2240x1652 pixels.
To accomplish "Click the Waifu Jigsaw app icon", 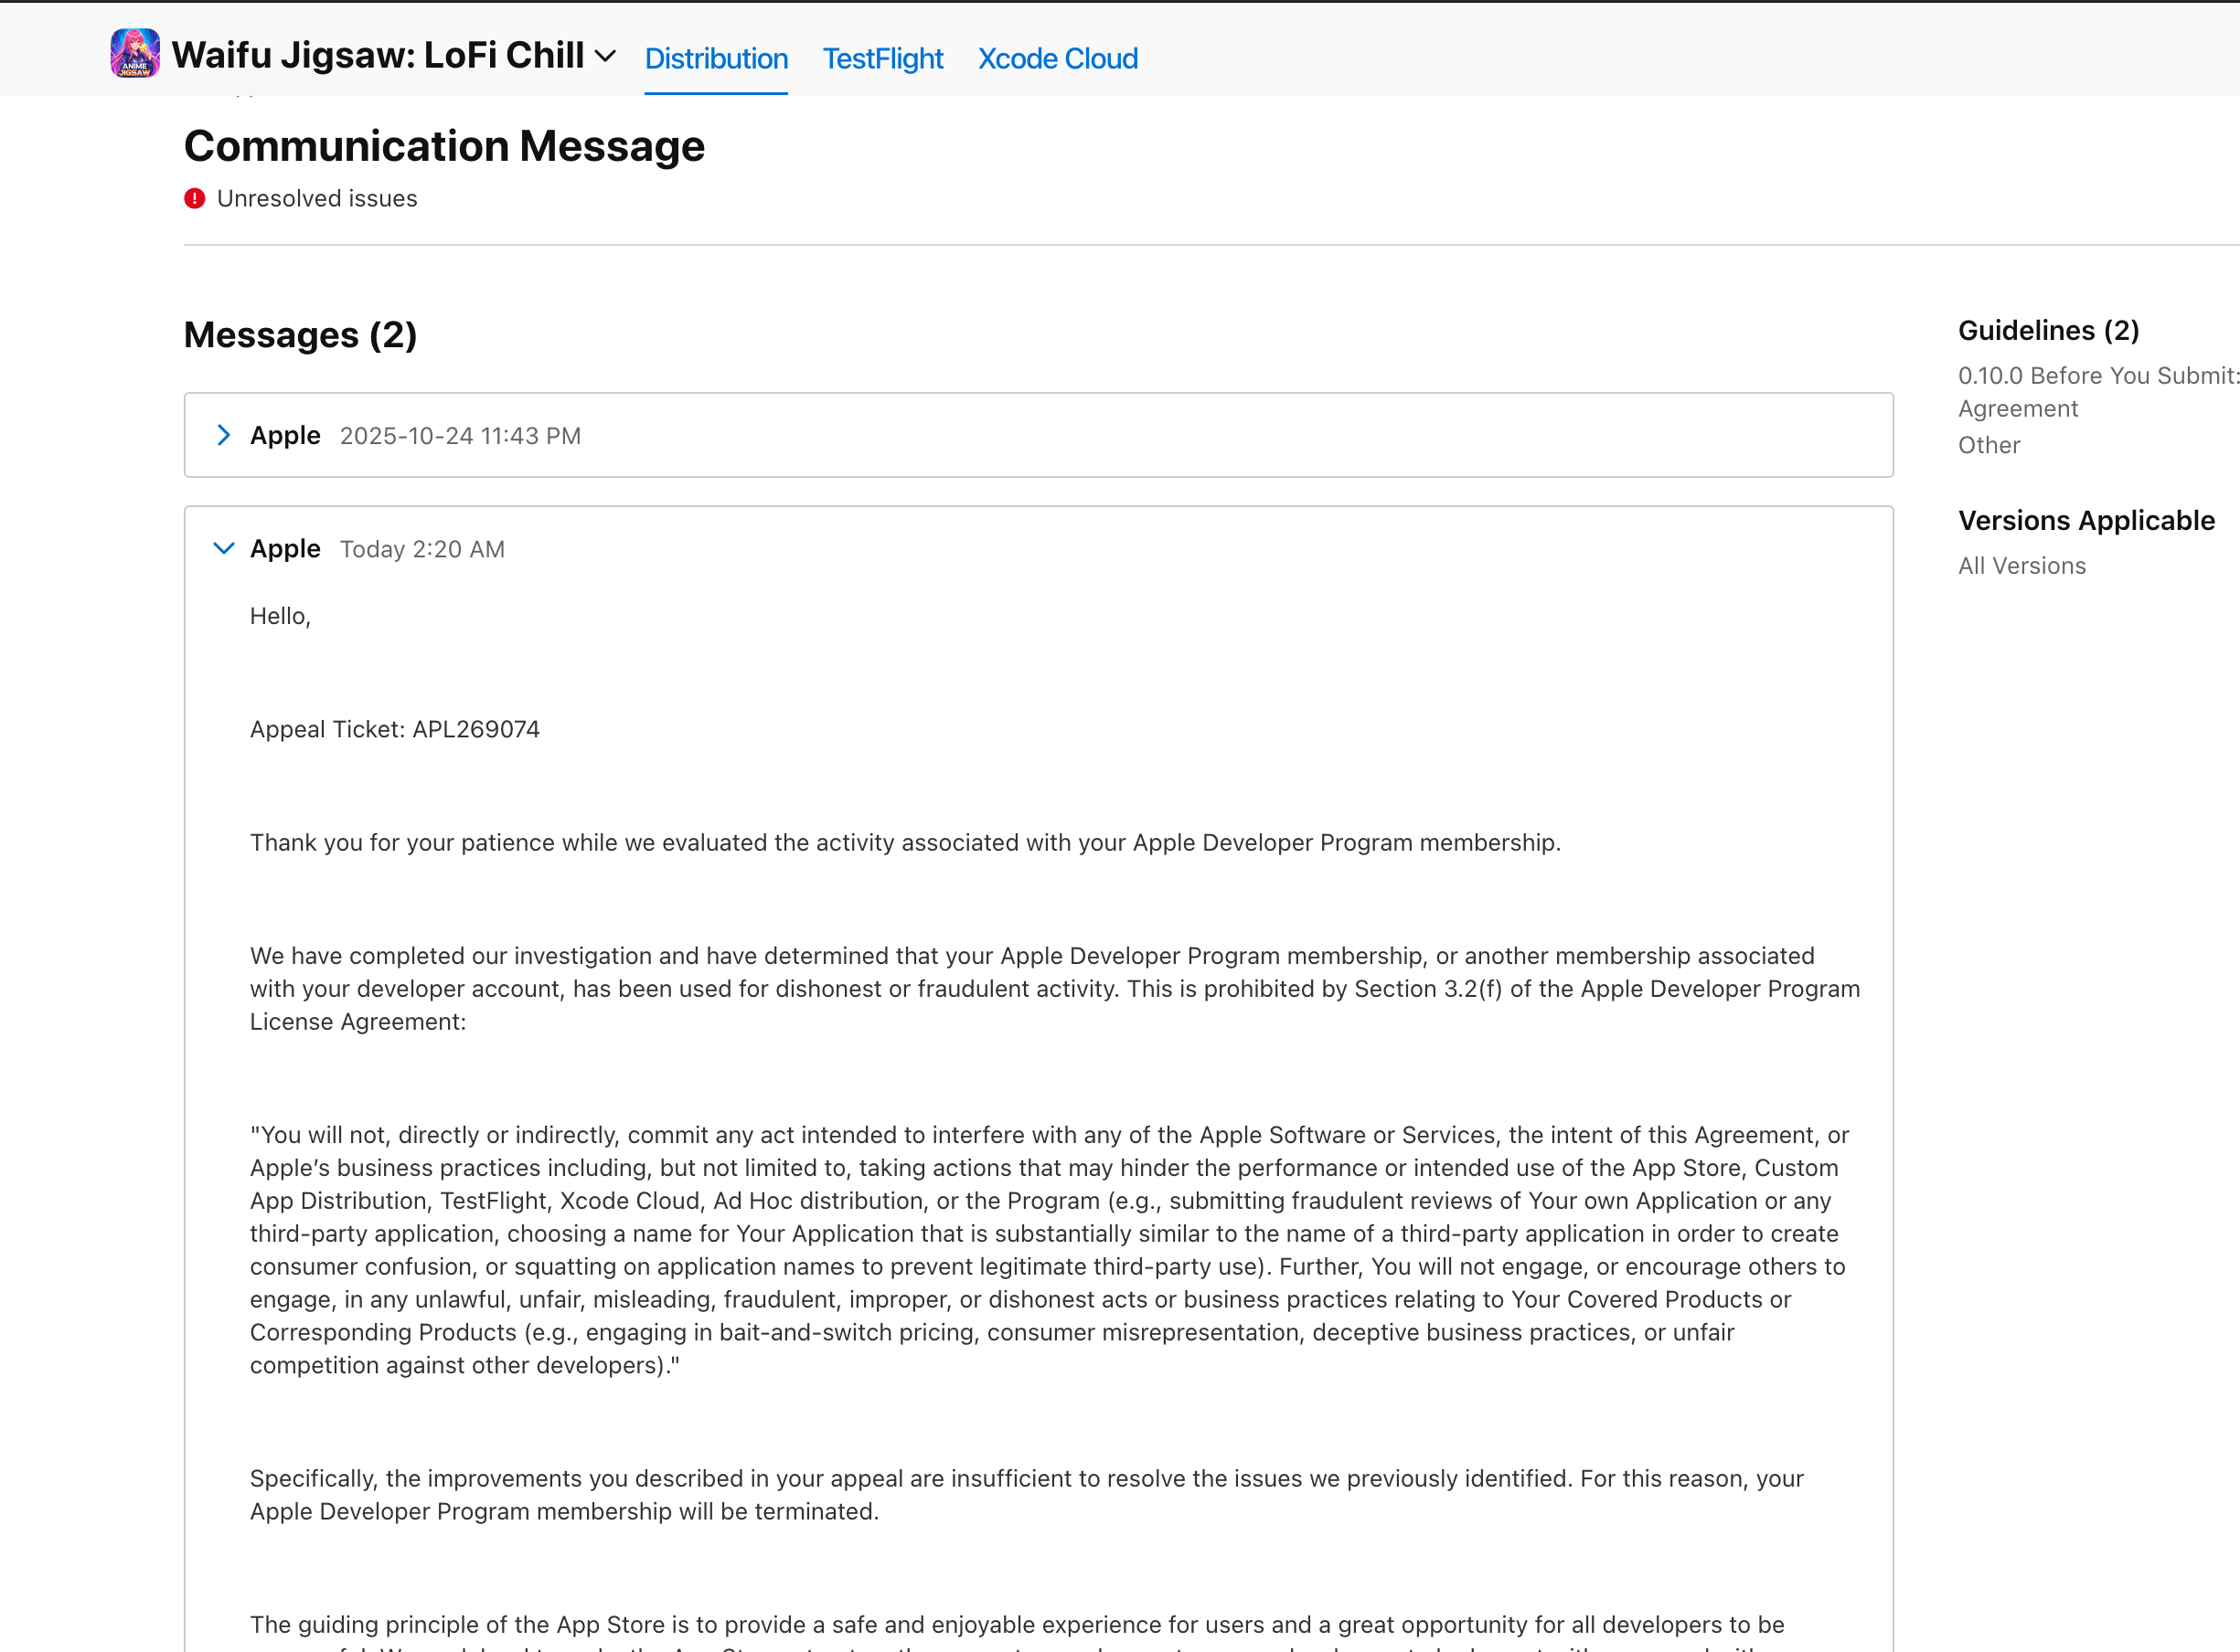I will pyautogui.click(x=135, y=54).
